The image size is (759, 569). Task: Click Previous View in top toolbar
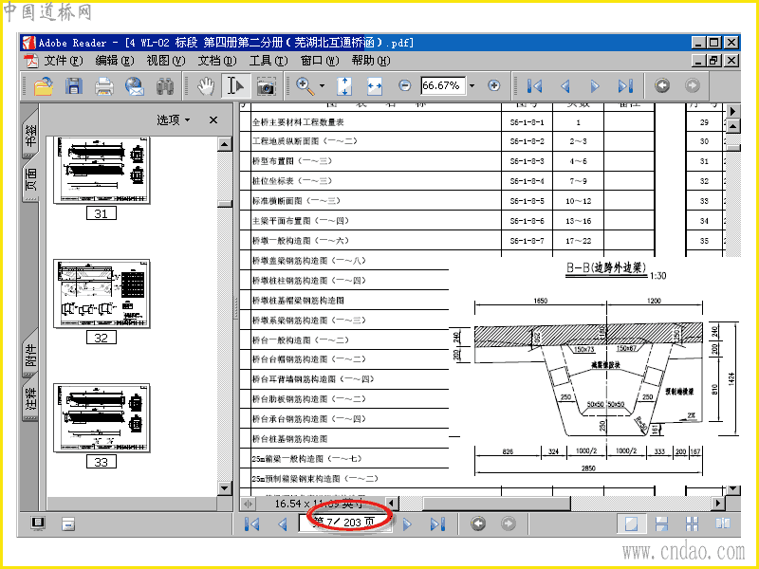[662, 85]
